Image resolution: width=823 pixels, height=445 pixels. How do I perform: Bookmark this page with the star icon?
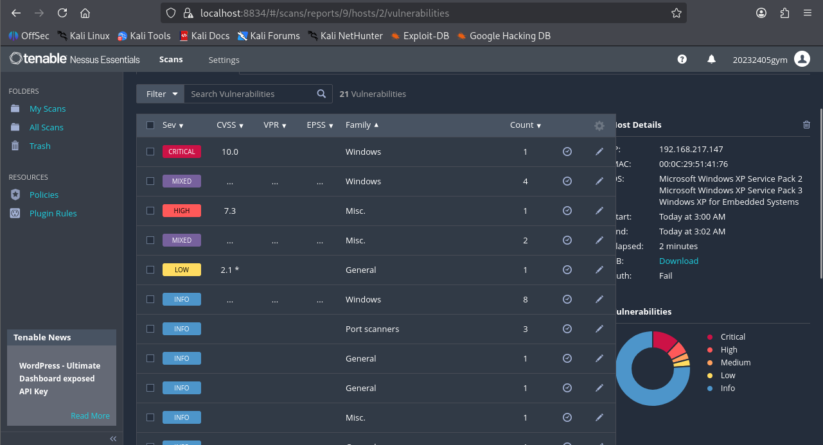[x=676, y=13]
